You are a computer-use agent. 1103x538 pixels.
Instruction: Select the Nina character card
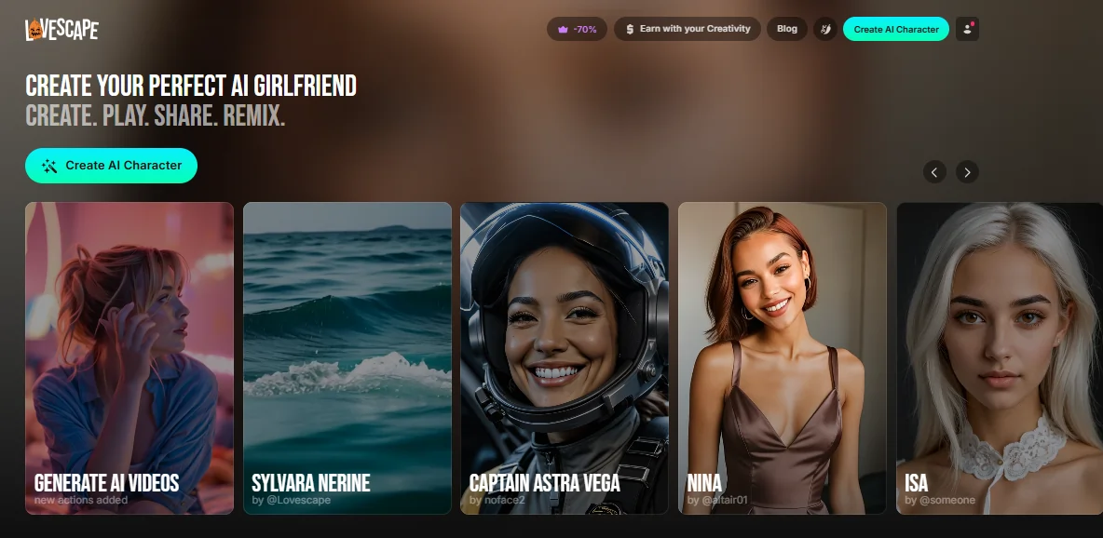pos(782,358)
